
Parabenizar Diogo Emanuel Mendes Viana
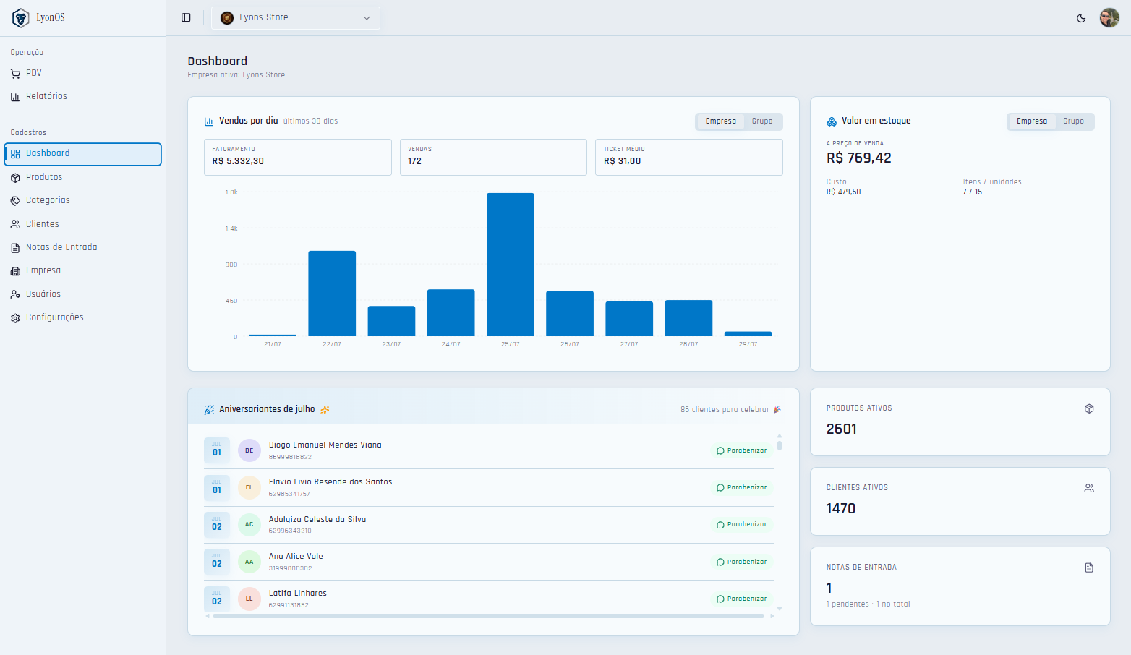[x=741, y=450]
